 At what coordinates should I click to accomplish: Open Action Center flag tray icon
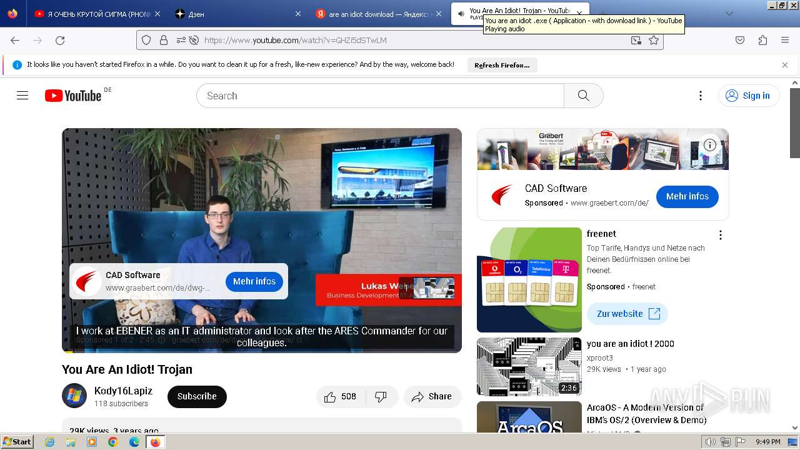click(x=740, y=442)
